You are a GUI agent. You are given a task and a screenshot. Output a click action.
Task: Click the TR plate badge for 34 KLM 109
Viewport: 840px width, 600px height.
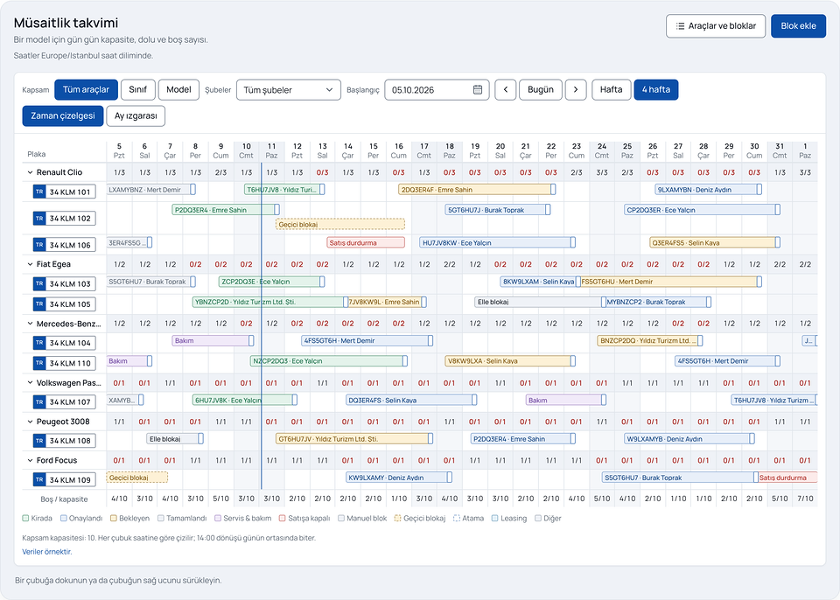[39, 479]
